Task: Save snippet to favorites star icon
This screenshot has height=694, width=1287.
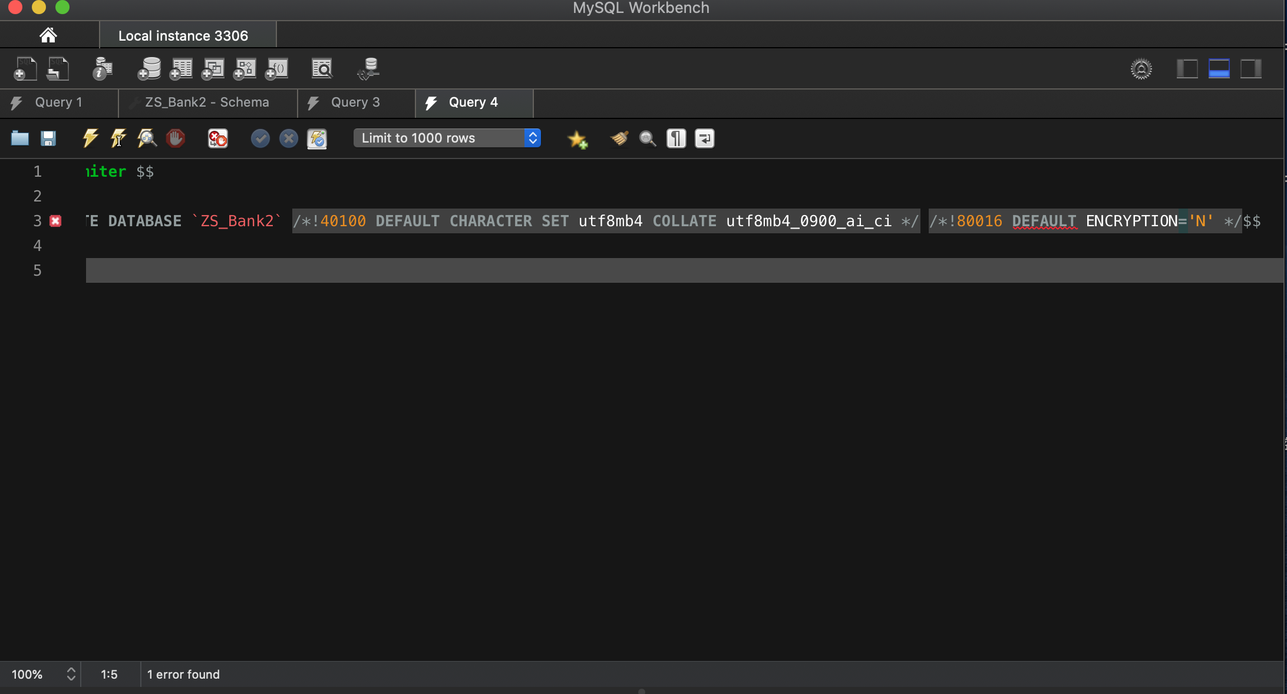Action: 577,140
